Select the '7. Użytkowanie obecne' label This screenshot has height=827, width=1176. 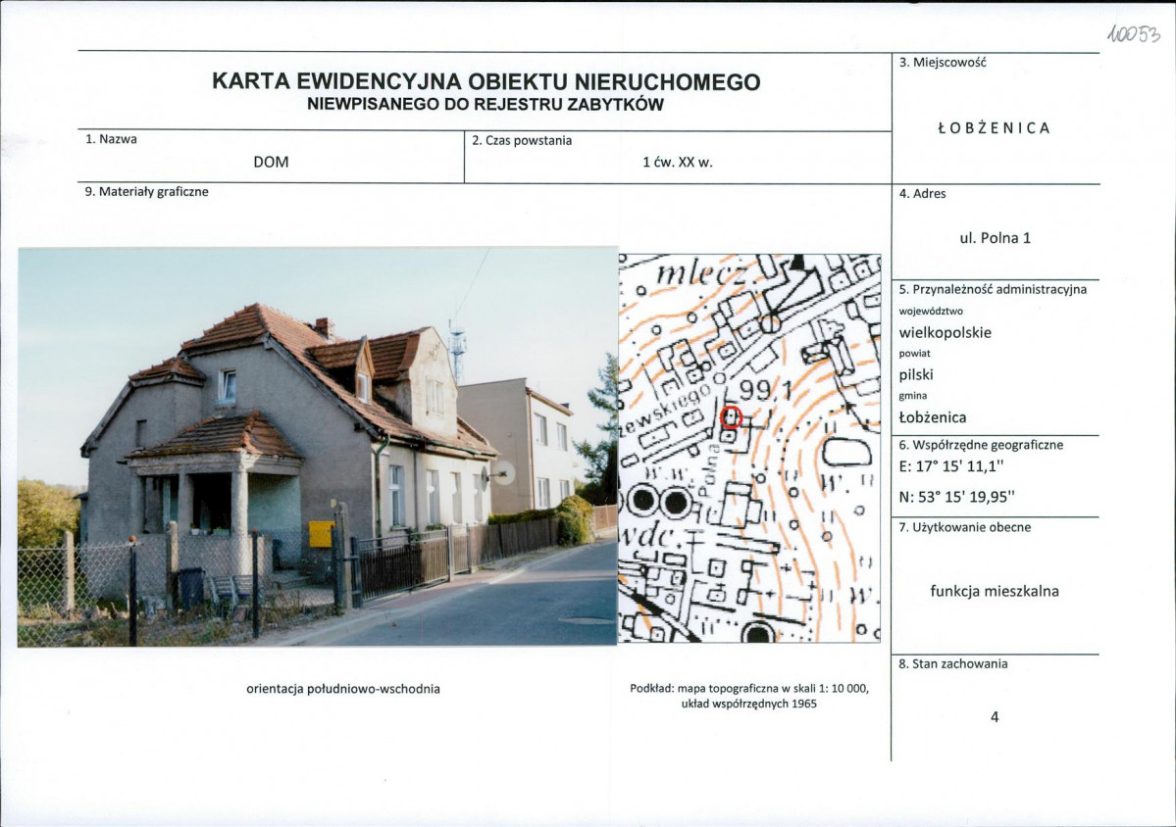tap(964, 527)
